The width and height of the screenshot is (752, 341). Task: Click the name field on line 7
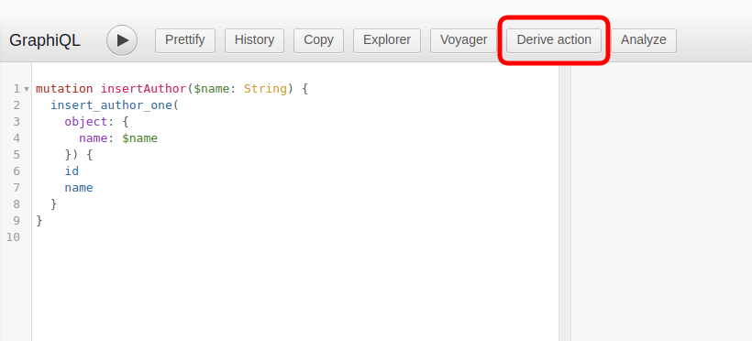(79, 188)
